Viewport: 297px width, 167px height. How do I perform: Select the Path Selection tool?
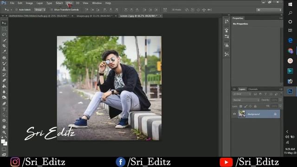coord(4,115)
